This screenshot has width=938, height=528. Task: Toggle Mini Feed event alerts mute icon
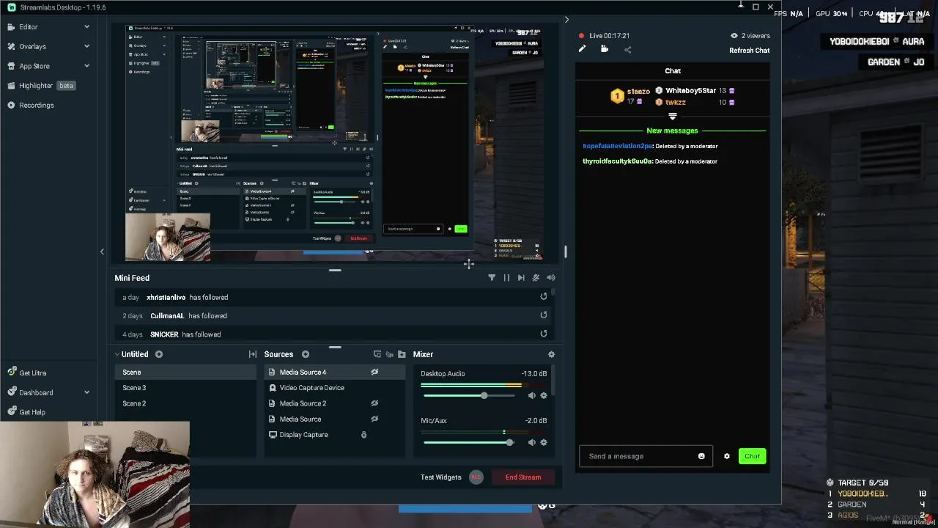[x=536, y=278]
